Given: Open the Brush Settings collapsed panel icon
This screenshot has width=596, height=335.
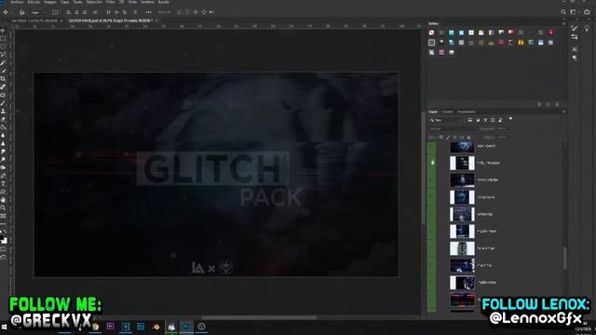Looking at the screenshot, I should pyautogui.click(x=575, y=37).
